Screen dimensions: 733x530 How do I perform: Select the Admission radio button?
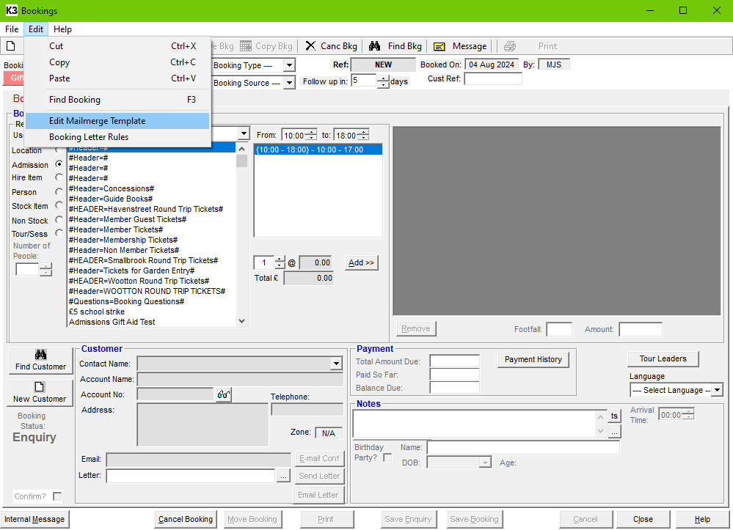(59, 164)
